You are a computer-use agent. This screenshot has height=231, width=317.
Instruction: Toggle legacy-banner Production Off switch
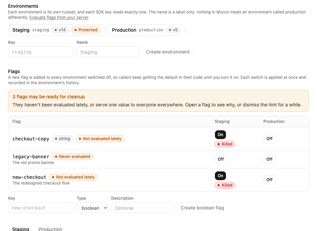(x=269, y=159)
